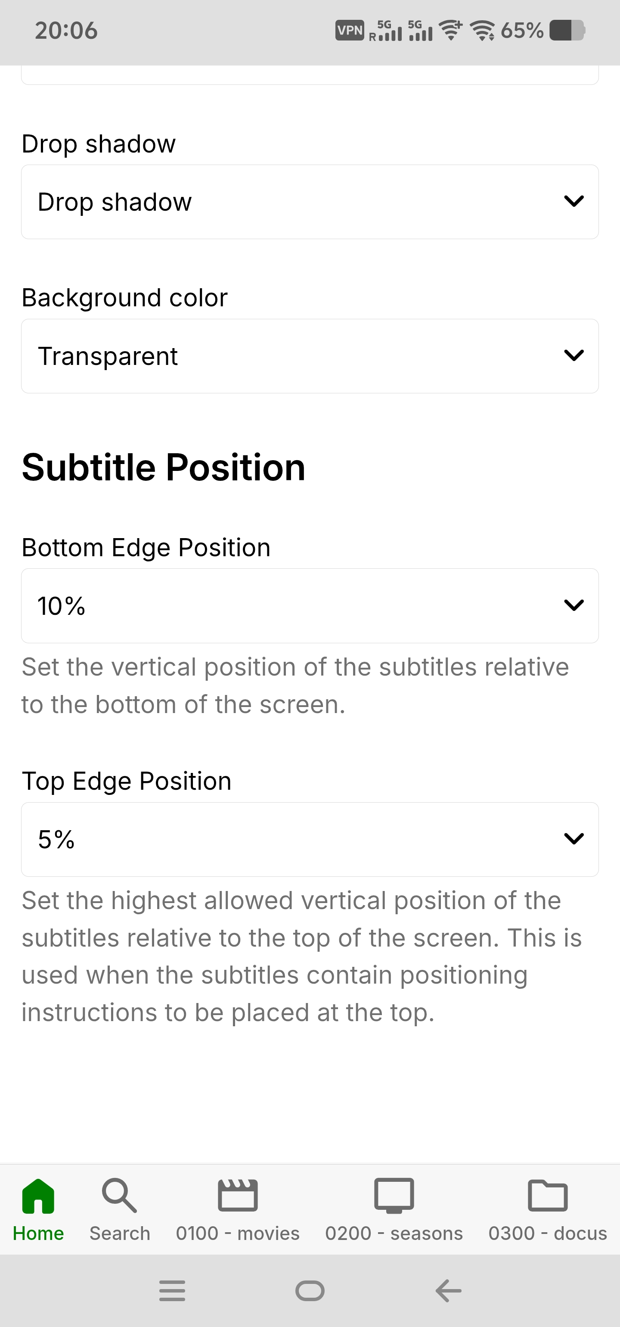Screen dimensions: 620x1327
Task: Tap the Home icon in bottom navigation
Action: click(38, 1195)
